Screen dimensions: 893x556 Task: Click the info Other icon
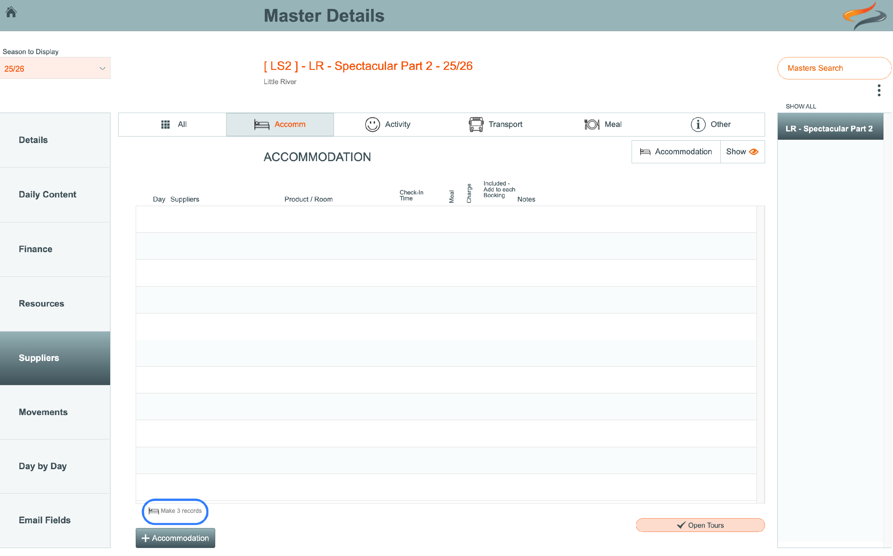tap(697, 125)
